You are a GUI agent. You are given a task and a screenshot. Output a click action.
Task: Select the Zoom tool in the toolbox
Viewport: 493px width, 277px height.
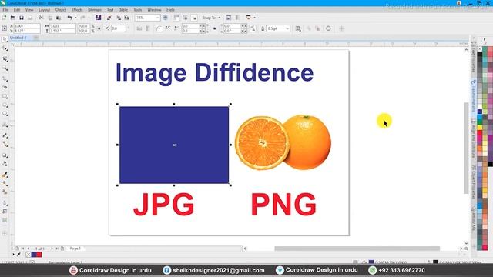[5, 68]
